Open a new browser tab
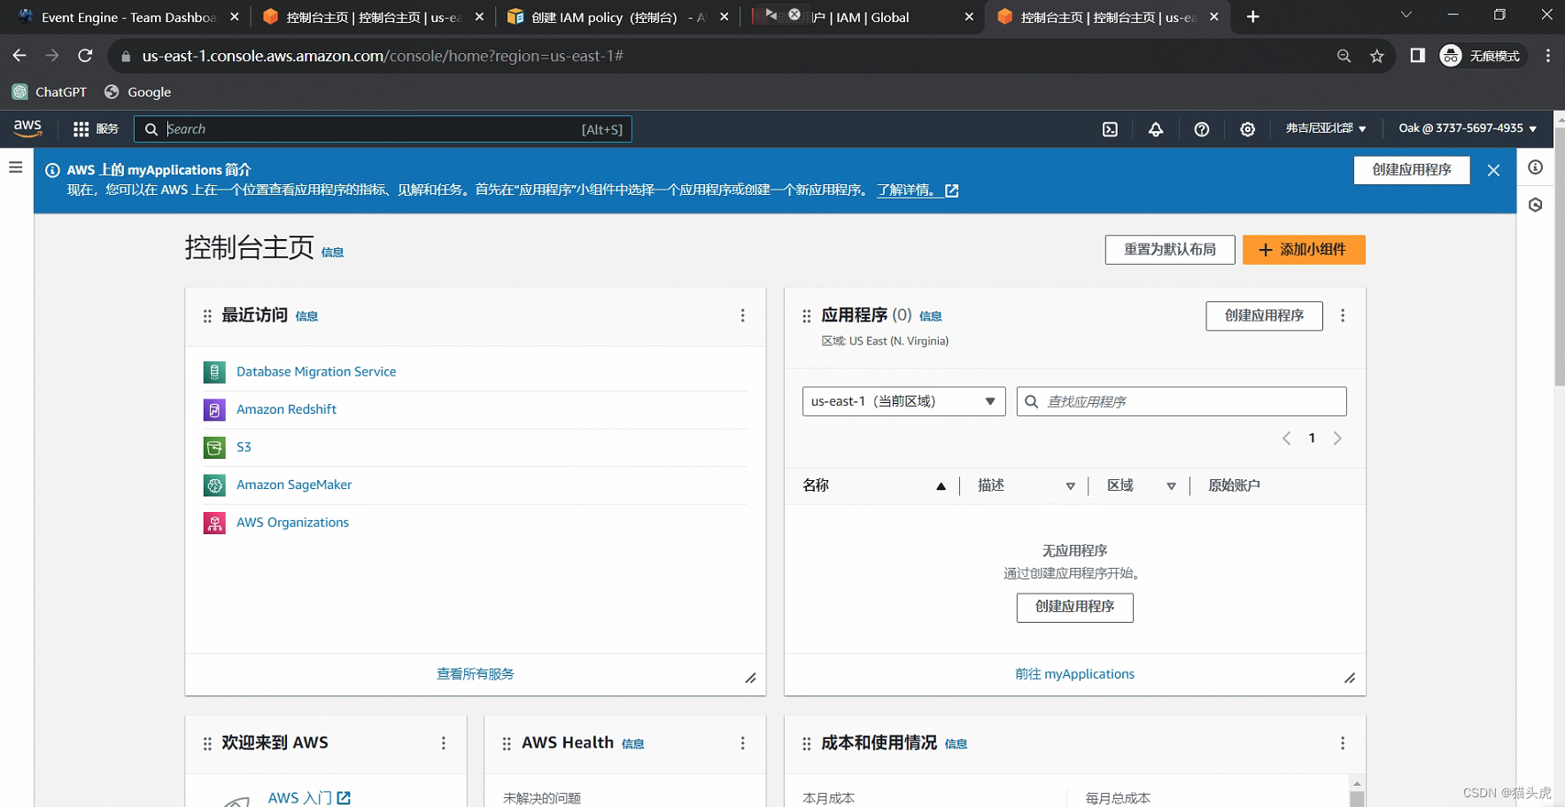 click(x=1252, y=17)
